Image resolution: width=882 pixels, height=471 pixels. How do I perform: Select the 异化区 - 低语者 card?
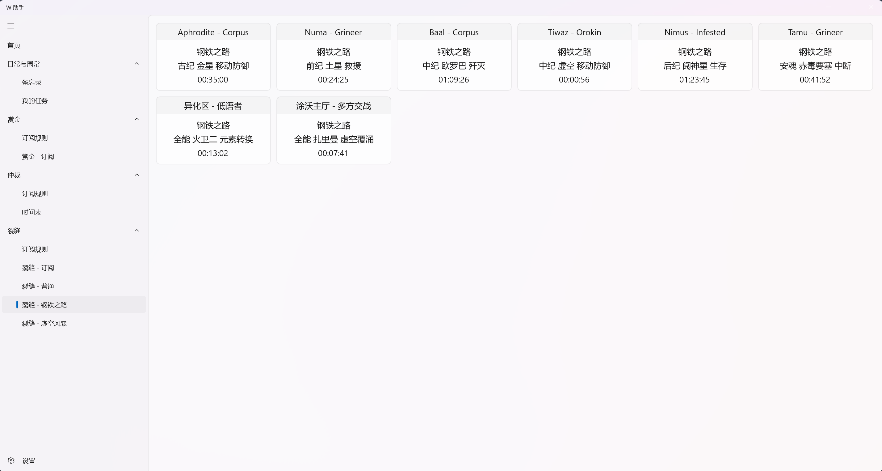pos(213,130)
